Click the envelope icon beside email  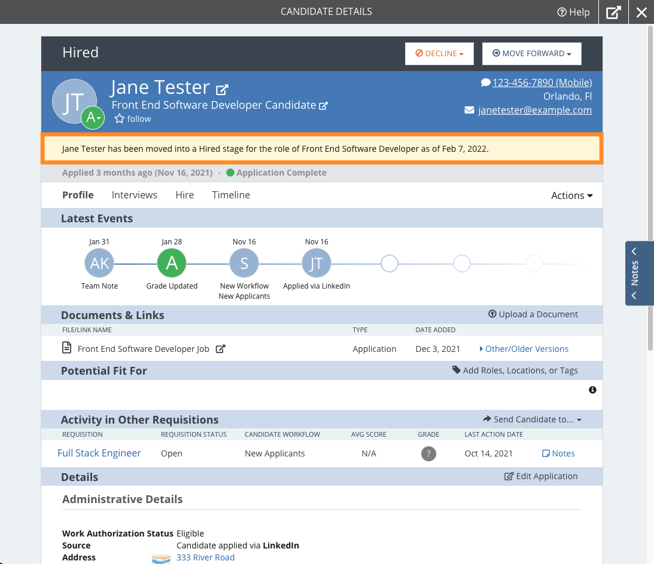pyautogui.click(x=469, y=110)
